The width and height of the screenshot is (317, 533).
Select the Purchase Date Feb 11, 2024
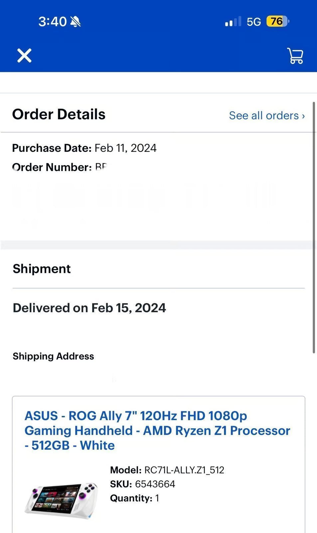click(84, 148)
